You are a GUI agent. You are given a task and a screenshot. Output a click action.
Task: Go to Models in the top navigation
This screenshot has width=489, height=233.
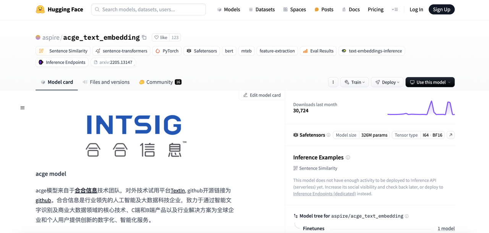click(x=228, y=10)
